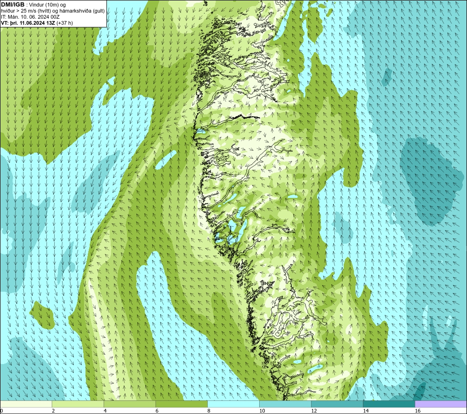Click the 6–8 m/s dark green legend swatch
This screenshot has height=414, width=467.
pos(181,404)
